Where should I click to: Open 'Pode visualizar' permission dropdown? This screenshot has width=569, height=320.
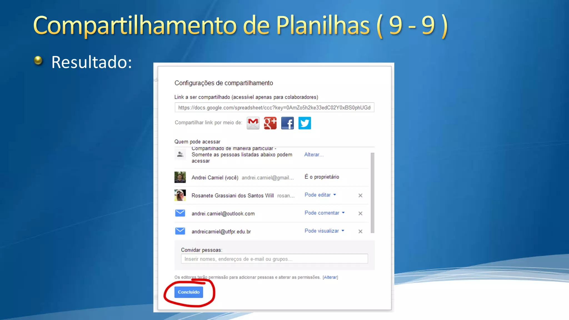[x=324, y=231]
